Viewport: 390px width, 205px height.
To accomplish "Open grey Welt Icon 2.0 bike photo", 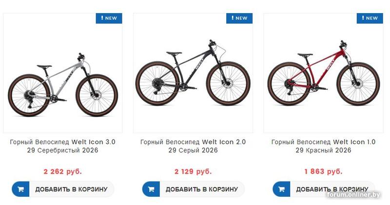I will (x=193, y=76).
